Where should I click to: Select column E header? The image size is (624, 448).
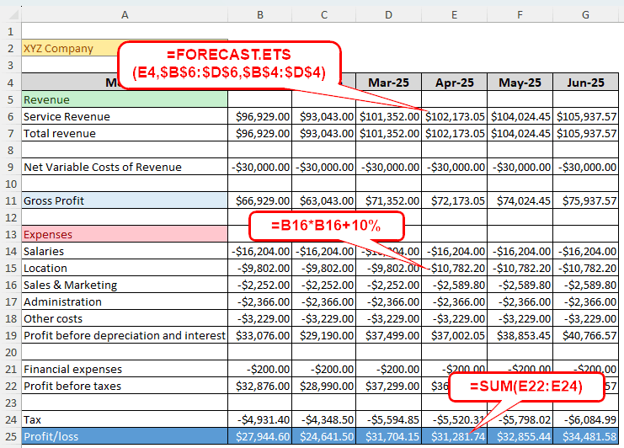coord(454,14)
